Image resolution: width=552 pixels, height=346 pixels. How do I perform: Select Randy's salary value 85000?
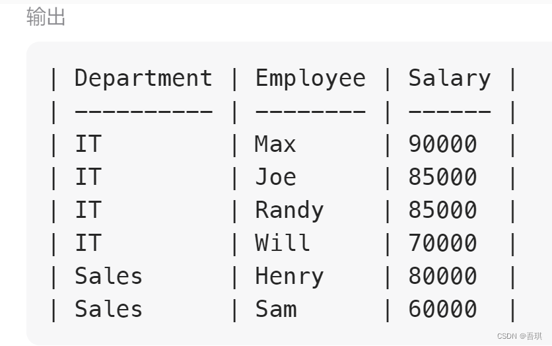442,210
